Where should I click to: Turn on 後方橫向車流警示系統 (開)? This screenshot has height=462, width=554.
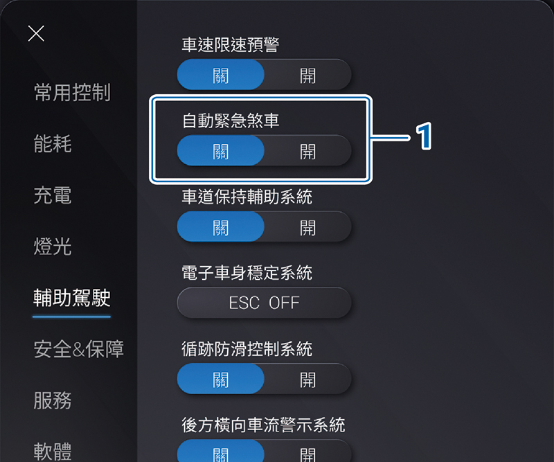(x=307, y=453)
